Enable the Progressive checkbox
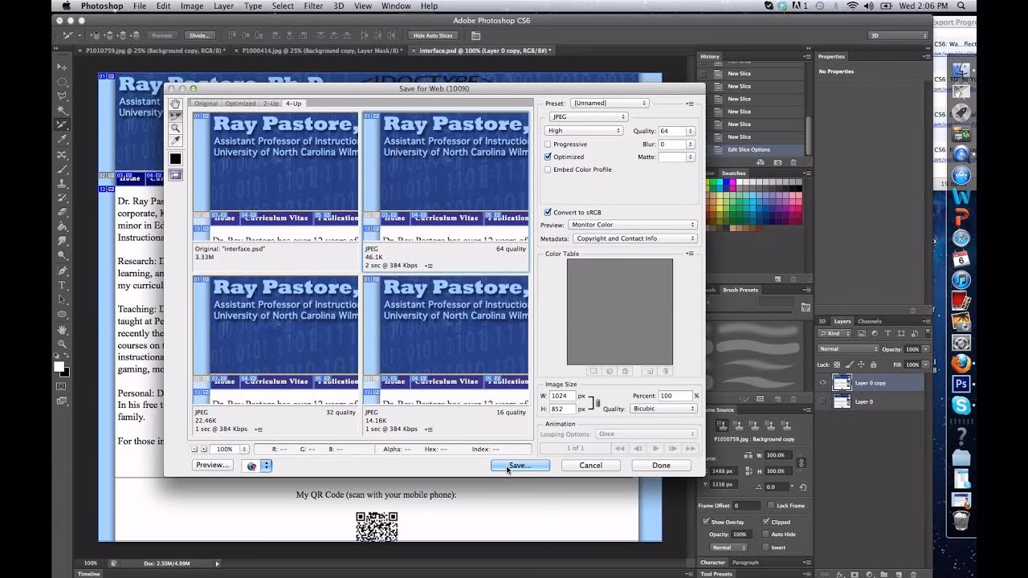 [549, 144]
